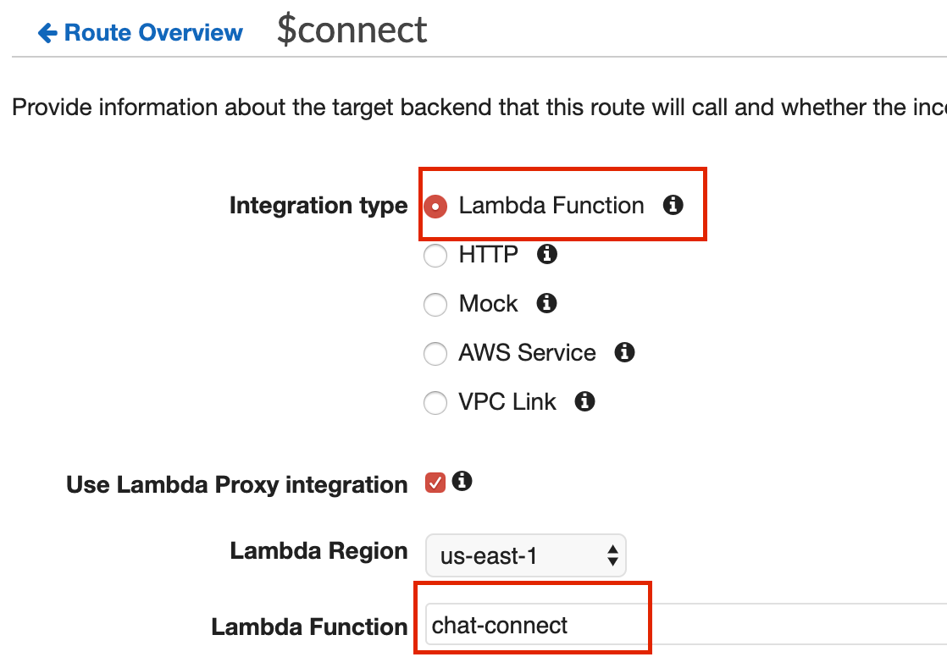Click info icon next to Lambda Function option
The width and height of the screenshot is (947, 657).
point(673,206)
